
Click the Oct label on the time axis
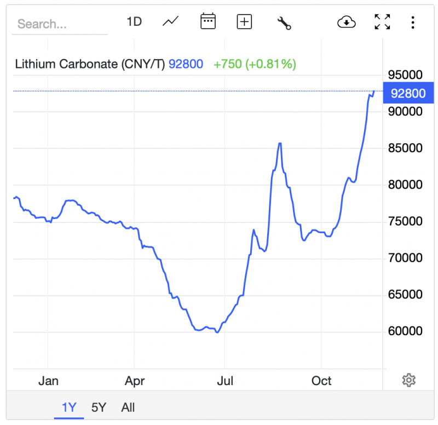321,381
